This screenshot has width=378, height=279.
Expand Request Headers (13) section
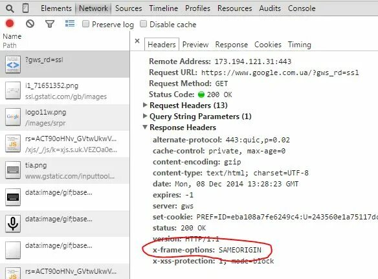pos(185,106)
